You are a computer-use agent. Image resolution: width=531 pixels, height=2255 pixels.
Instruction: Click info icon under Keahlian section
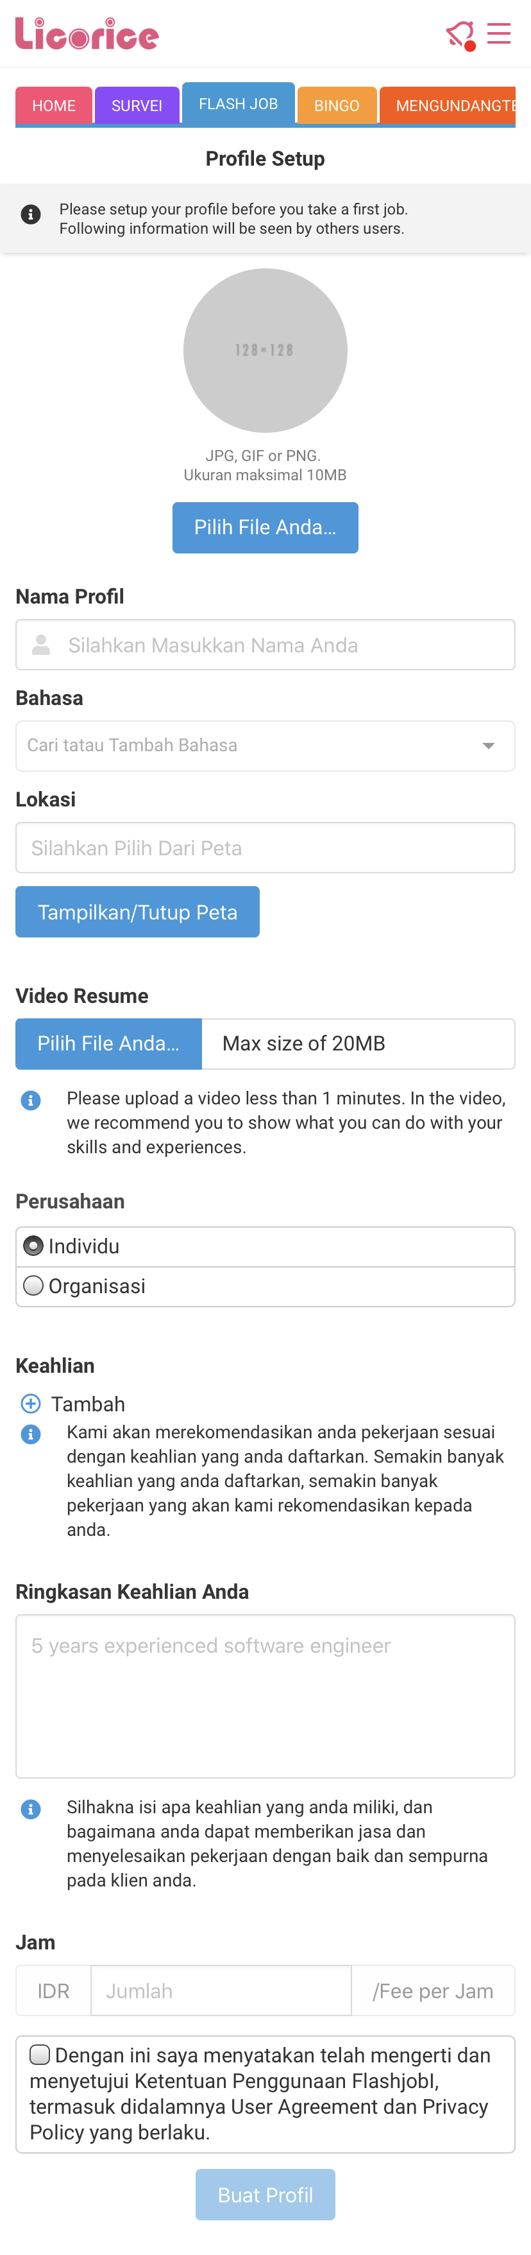(31, 1434)
